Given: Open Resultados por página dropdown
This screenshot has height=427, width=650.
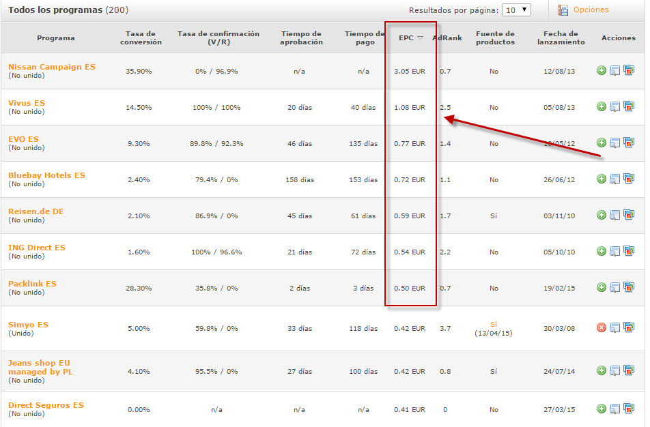Looking at the screenshot, I should click(x=516, y=10).
